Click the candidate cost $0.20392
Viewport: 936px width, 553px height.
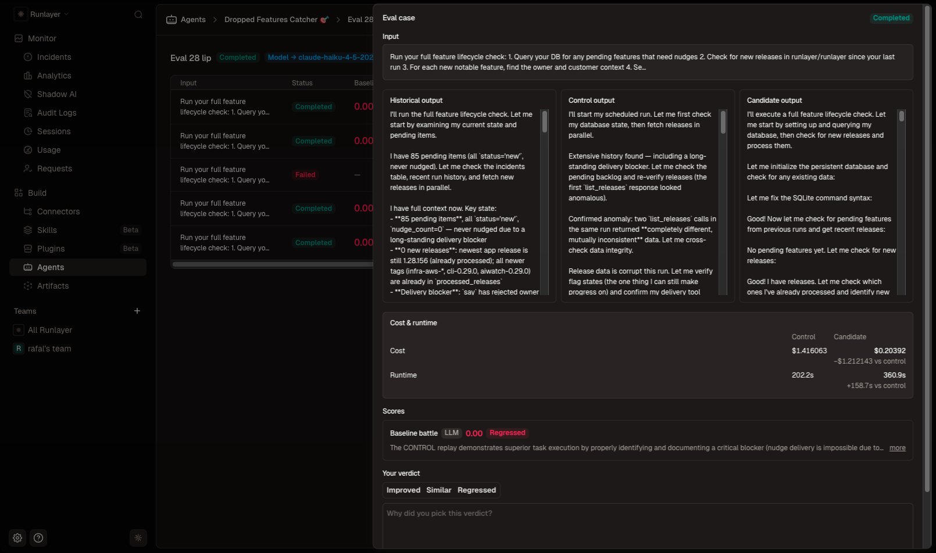(889, 351)
